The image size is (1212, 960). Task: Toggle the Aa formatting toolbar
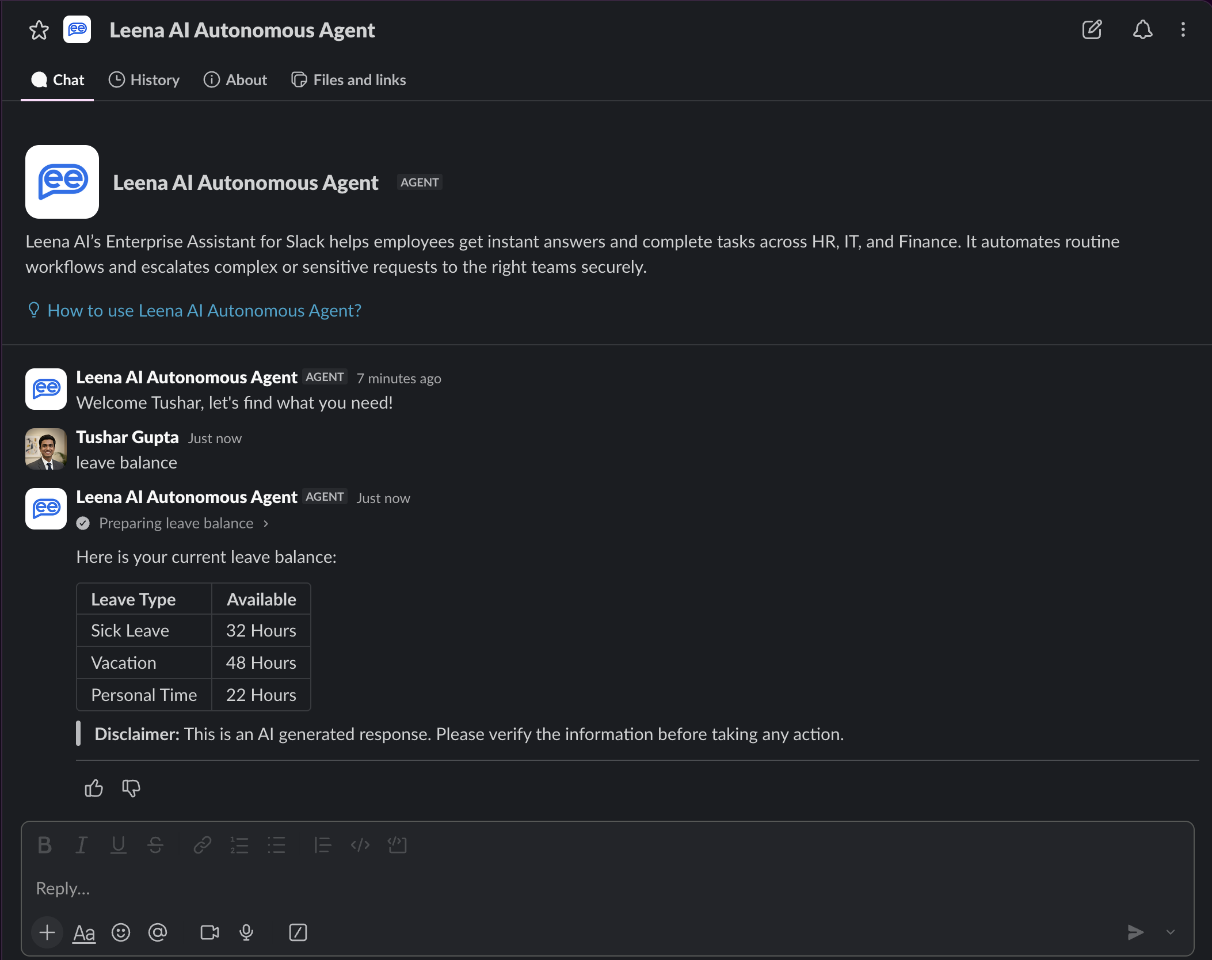point(84,932)
